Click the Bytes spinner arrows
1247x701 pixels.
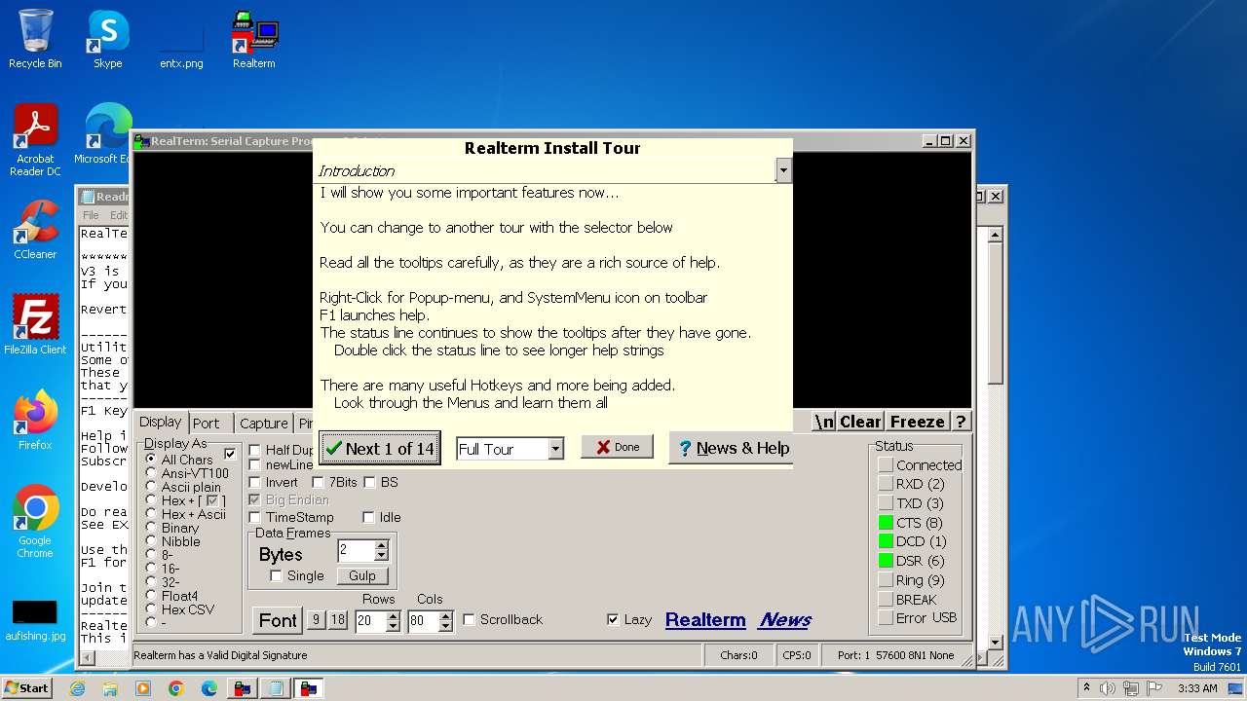pos(381,551)
